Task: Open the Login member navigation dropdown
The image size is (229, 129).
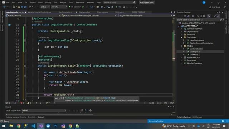Action: [x=145, y=15]
